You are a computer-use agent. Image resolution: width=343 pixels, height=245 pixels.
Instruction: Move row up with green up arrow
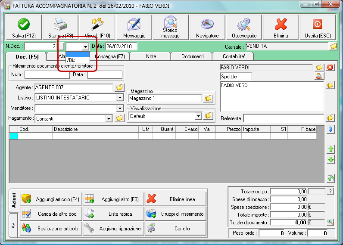click(331, 149)
